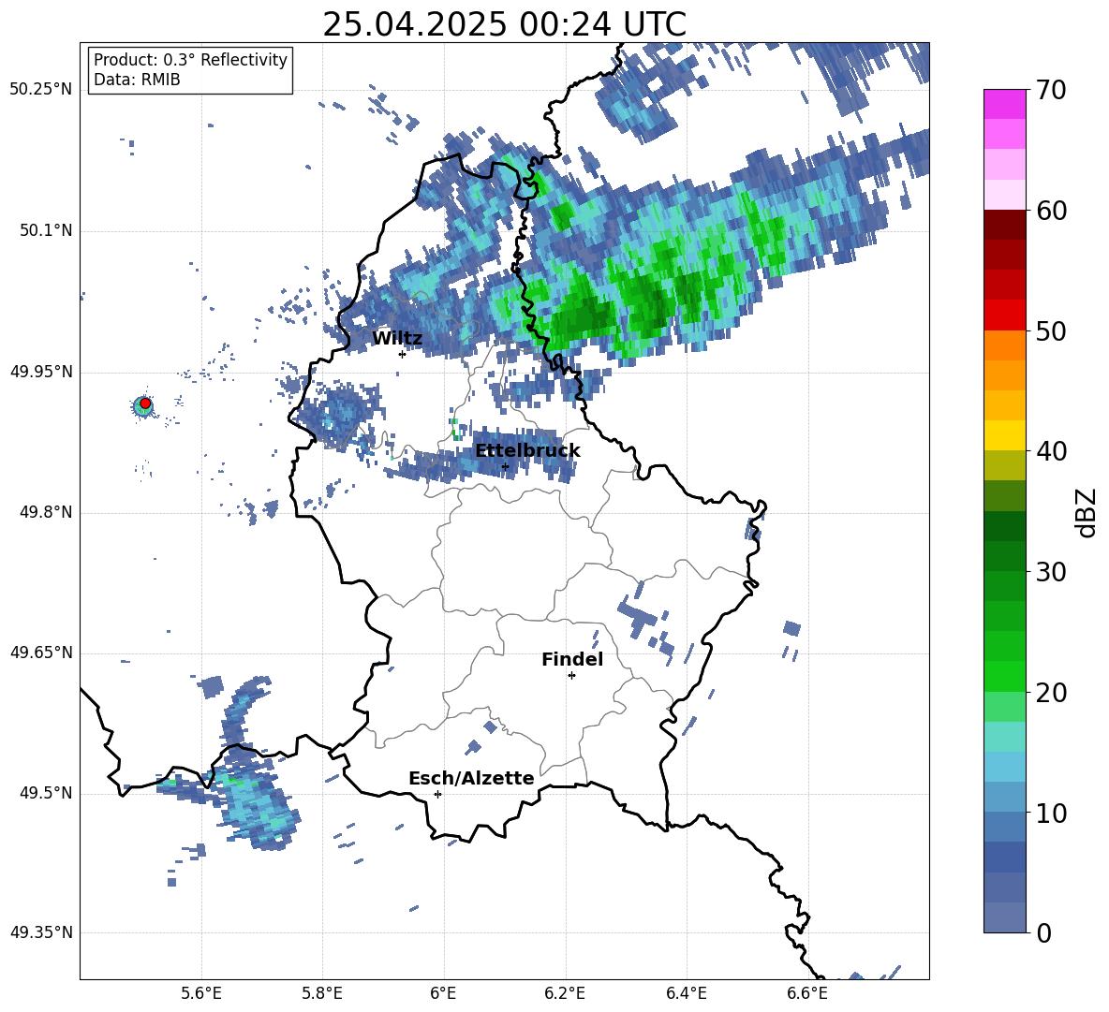Pick the olive swatch just below 40 dBZ
Screen dimensions: 1109x1012
tap(1004, 465)
